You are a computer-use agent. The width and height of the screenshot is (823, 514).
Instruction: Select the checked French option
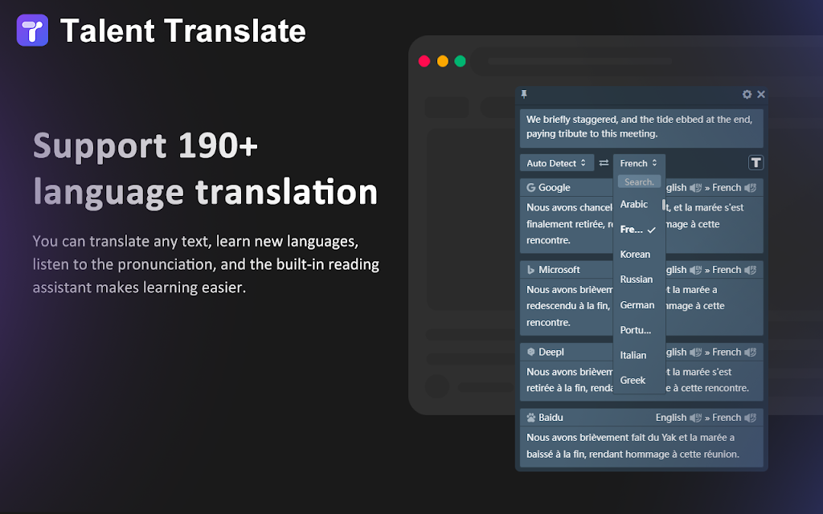tap(639, 230)
